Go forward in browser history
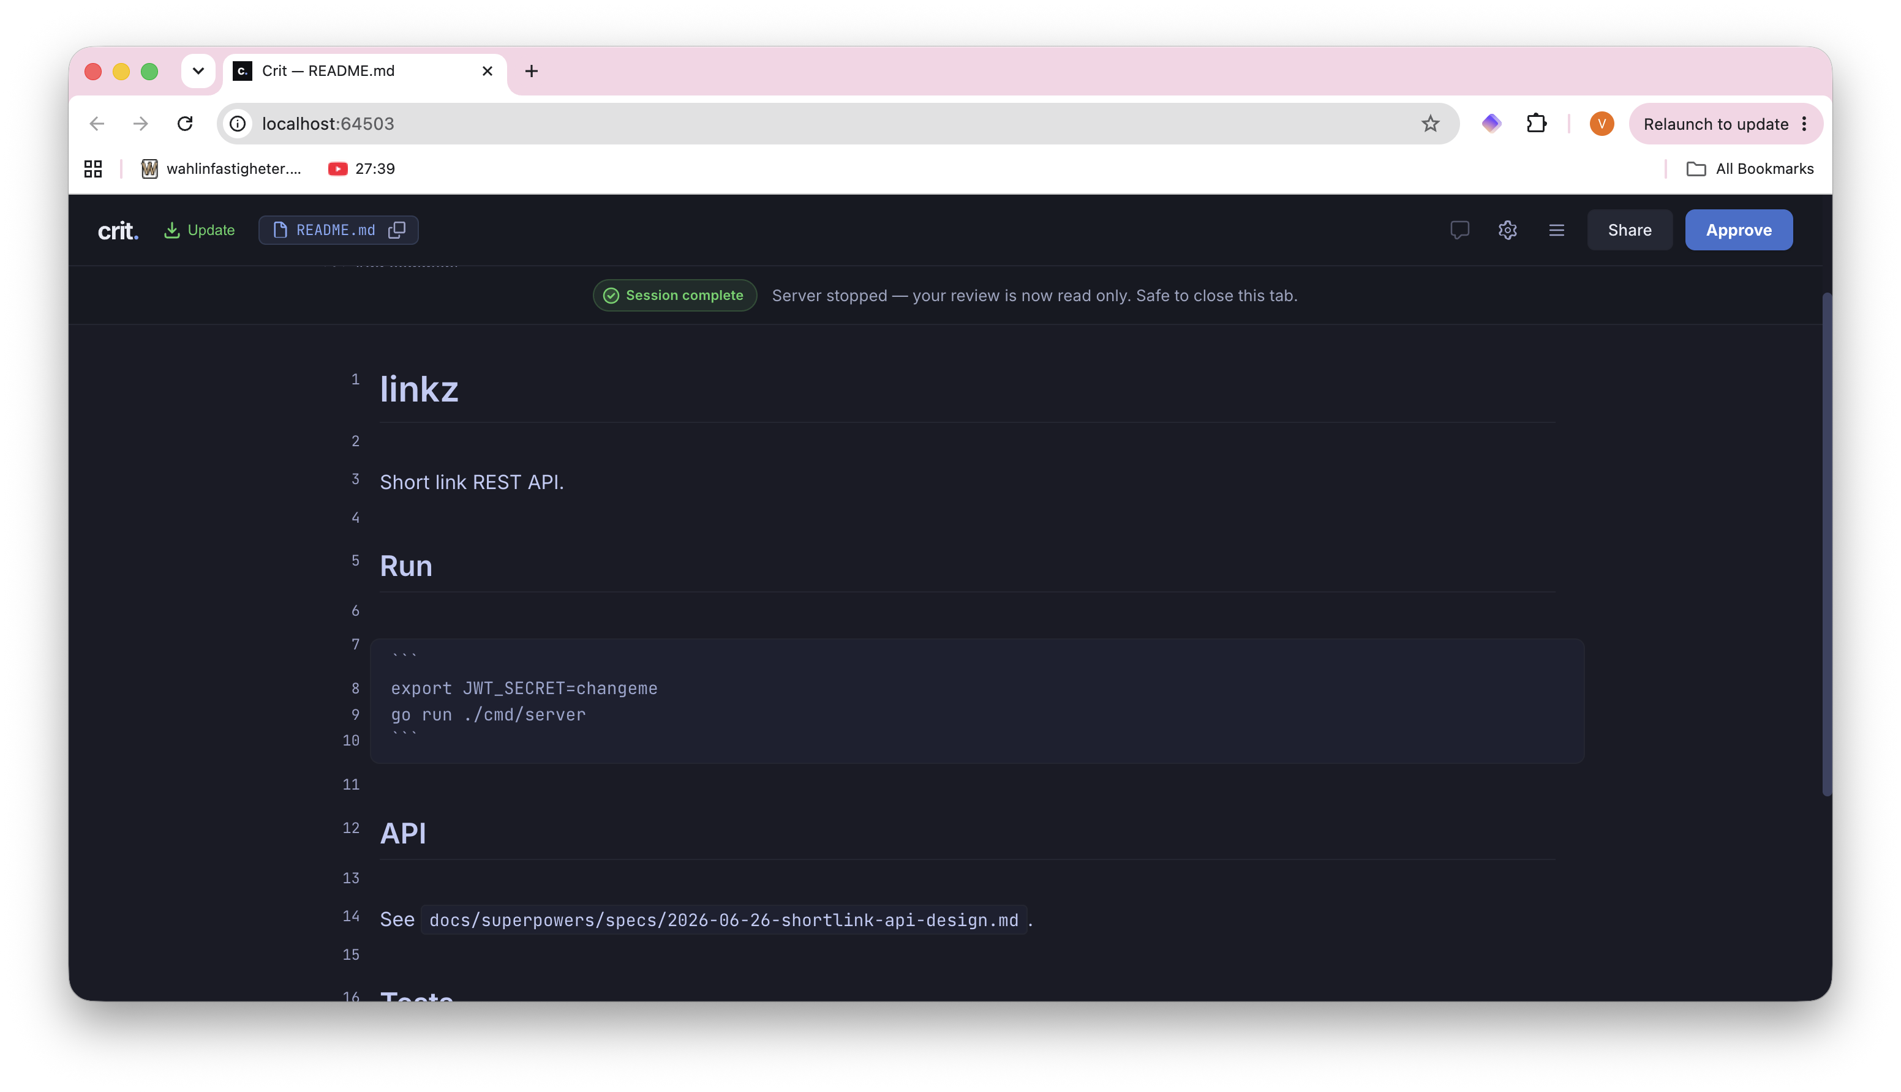Viewport: 1901px width, 1092px height. click(140, 124)
